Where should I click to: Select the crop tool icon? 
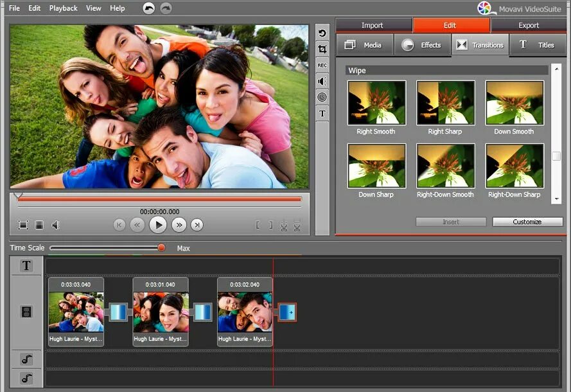point(322,49)
